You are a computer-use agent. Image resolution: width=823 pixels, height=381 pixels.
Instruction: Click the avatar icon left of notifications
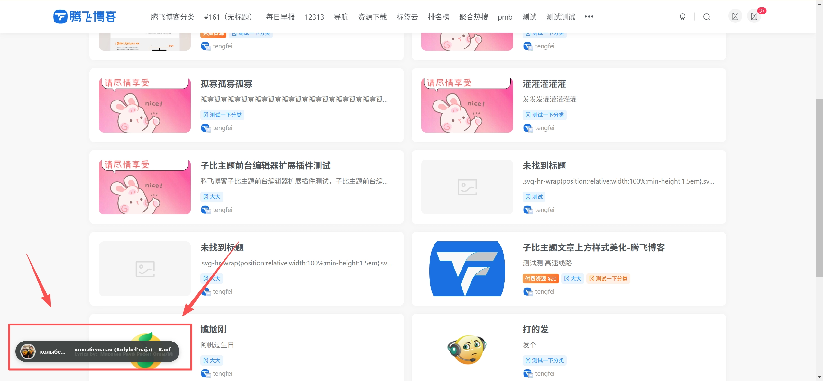[x=735, y=16]
